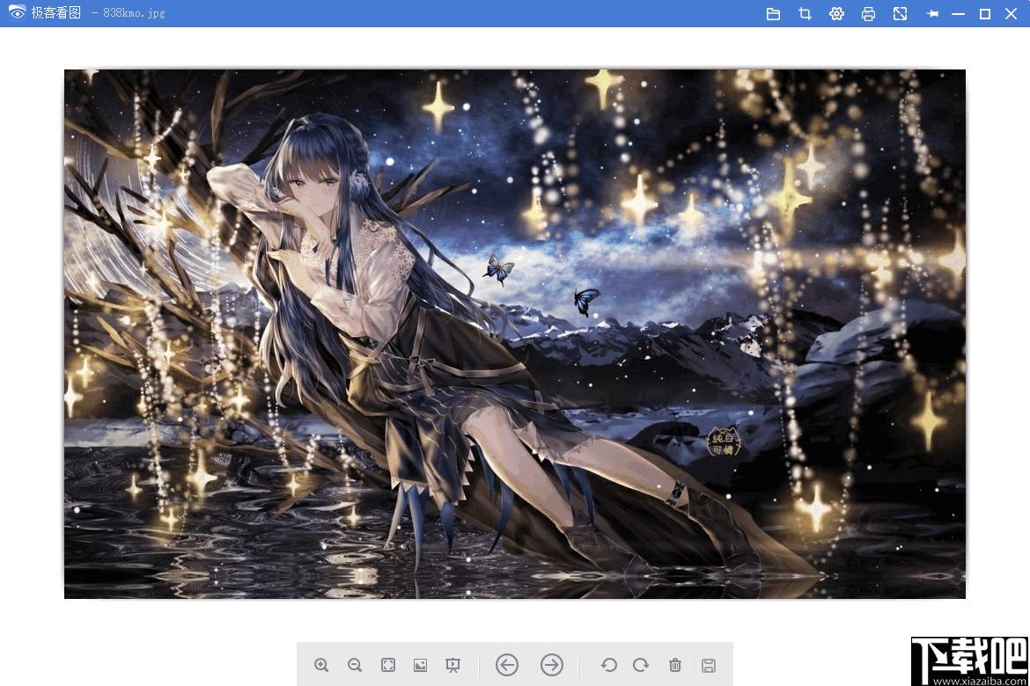This screenshot has width=1030, height=686.
Task: Rotate image clockwise
Action: tap(641, 665)
